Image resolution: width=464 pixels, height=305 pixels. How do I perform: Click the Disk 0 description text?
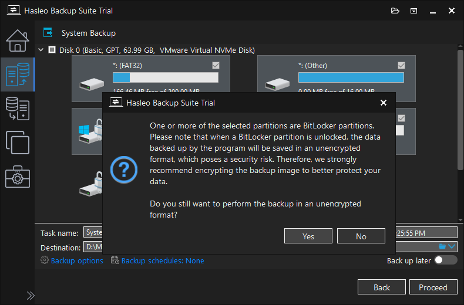pos(157,50)
